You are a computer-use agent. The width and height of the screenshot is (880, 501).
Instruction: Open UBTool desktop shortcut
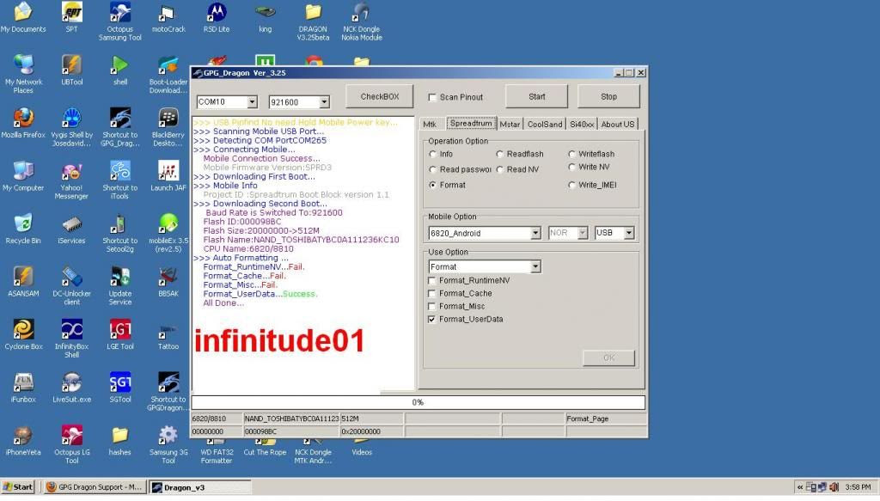point(72,70)
